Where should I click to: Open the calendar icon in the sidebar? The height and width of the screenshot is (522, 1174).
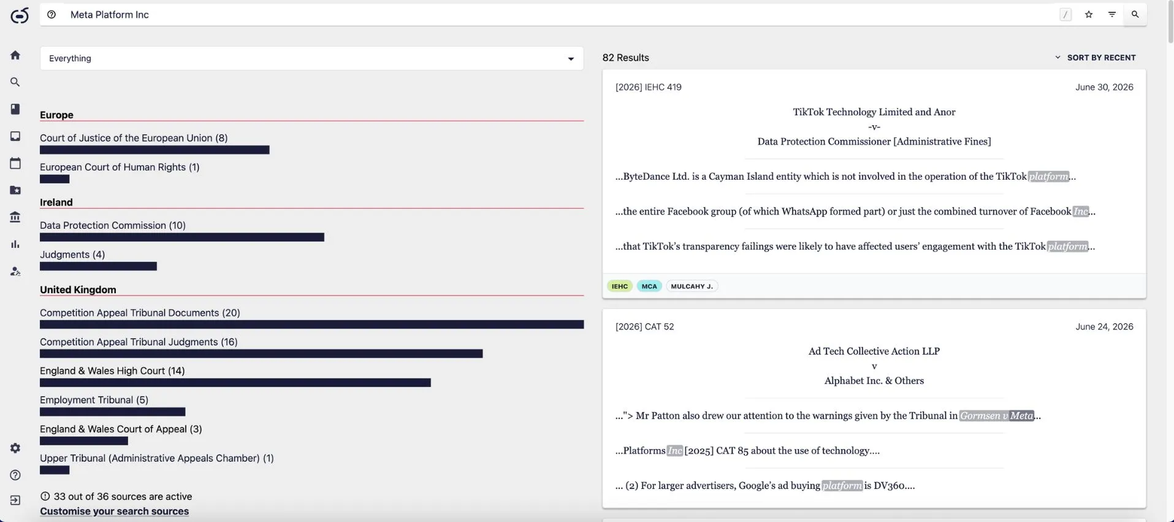(15, 163)
